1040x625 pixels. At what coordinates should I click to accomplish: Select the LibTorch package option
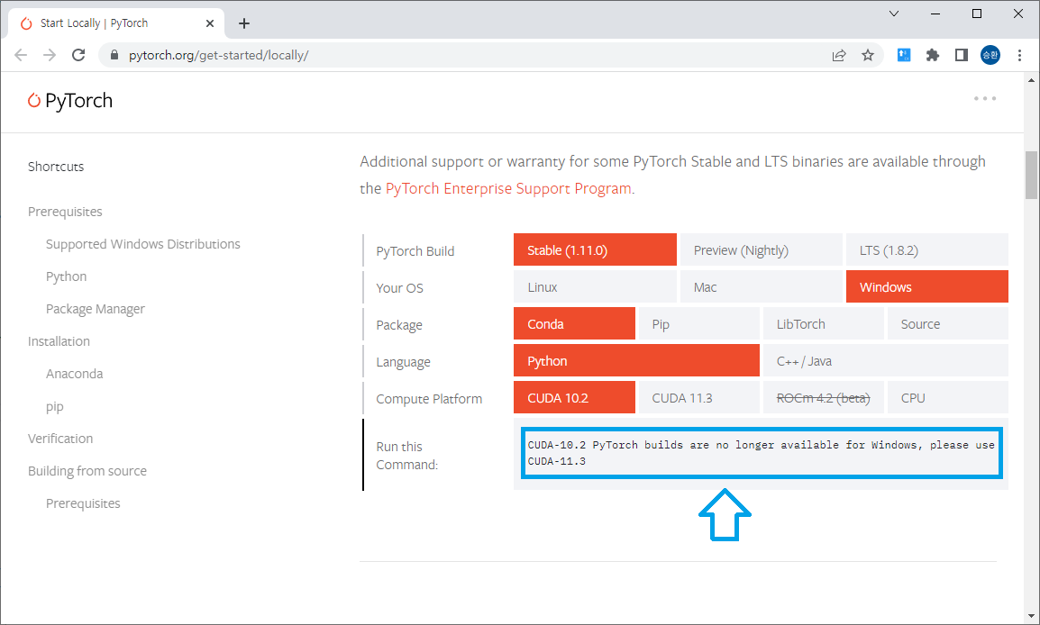coord(823,324)
